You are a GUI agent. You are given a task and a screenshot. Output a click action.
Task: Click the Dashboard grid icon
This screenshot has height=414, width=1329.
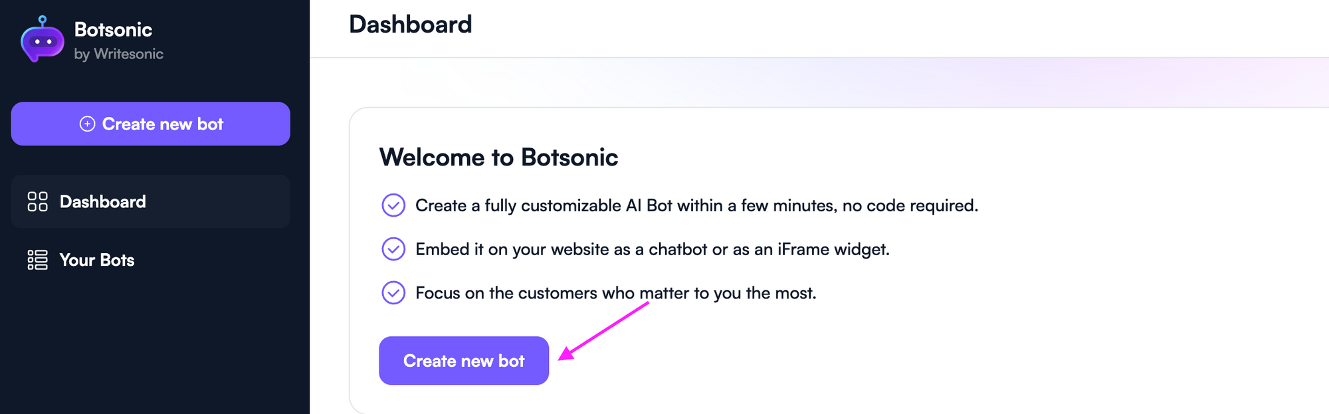(37, 201)
